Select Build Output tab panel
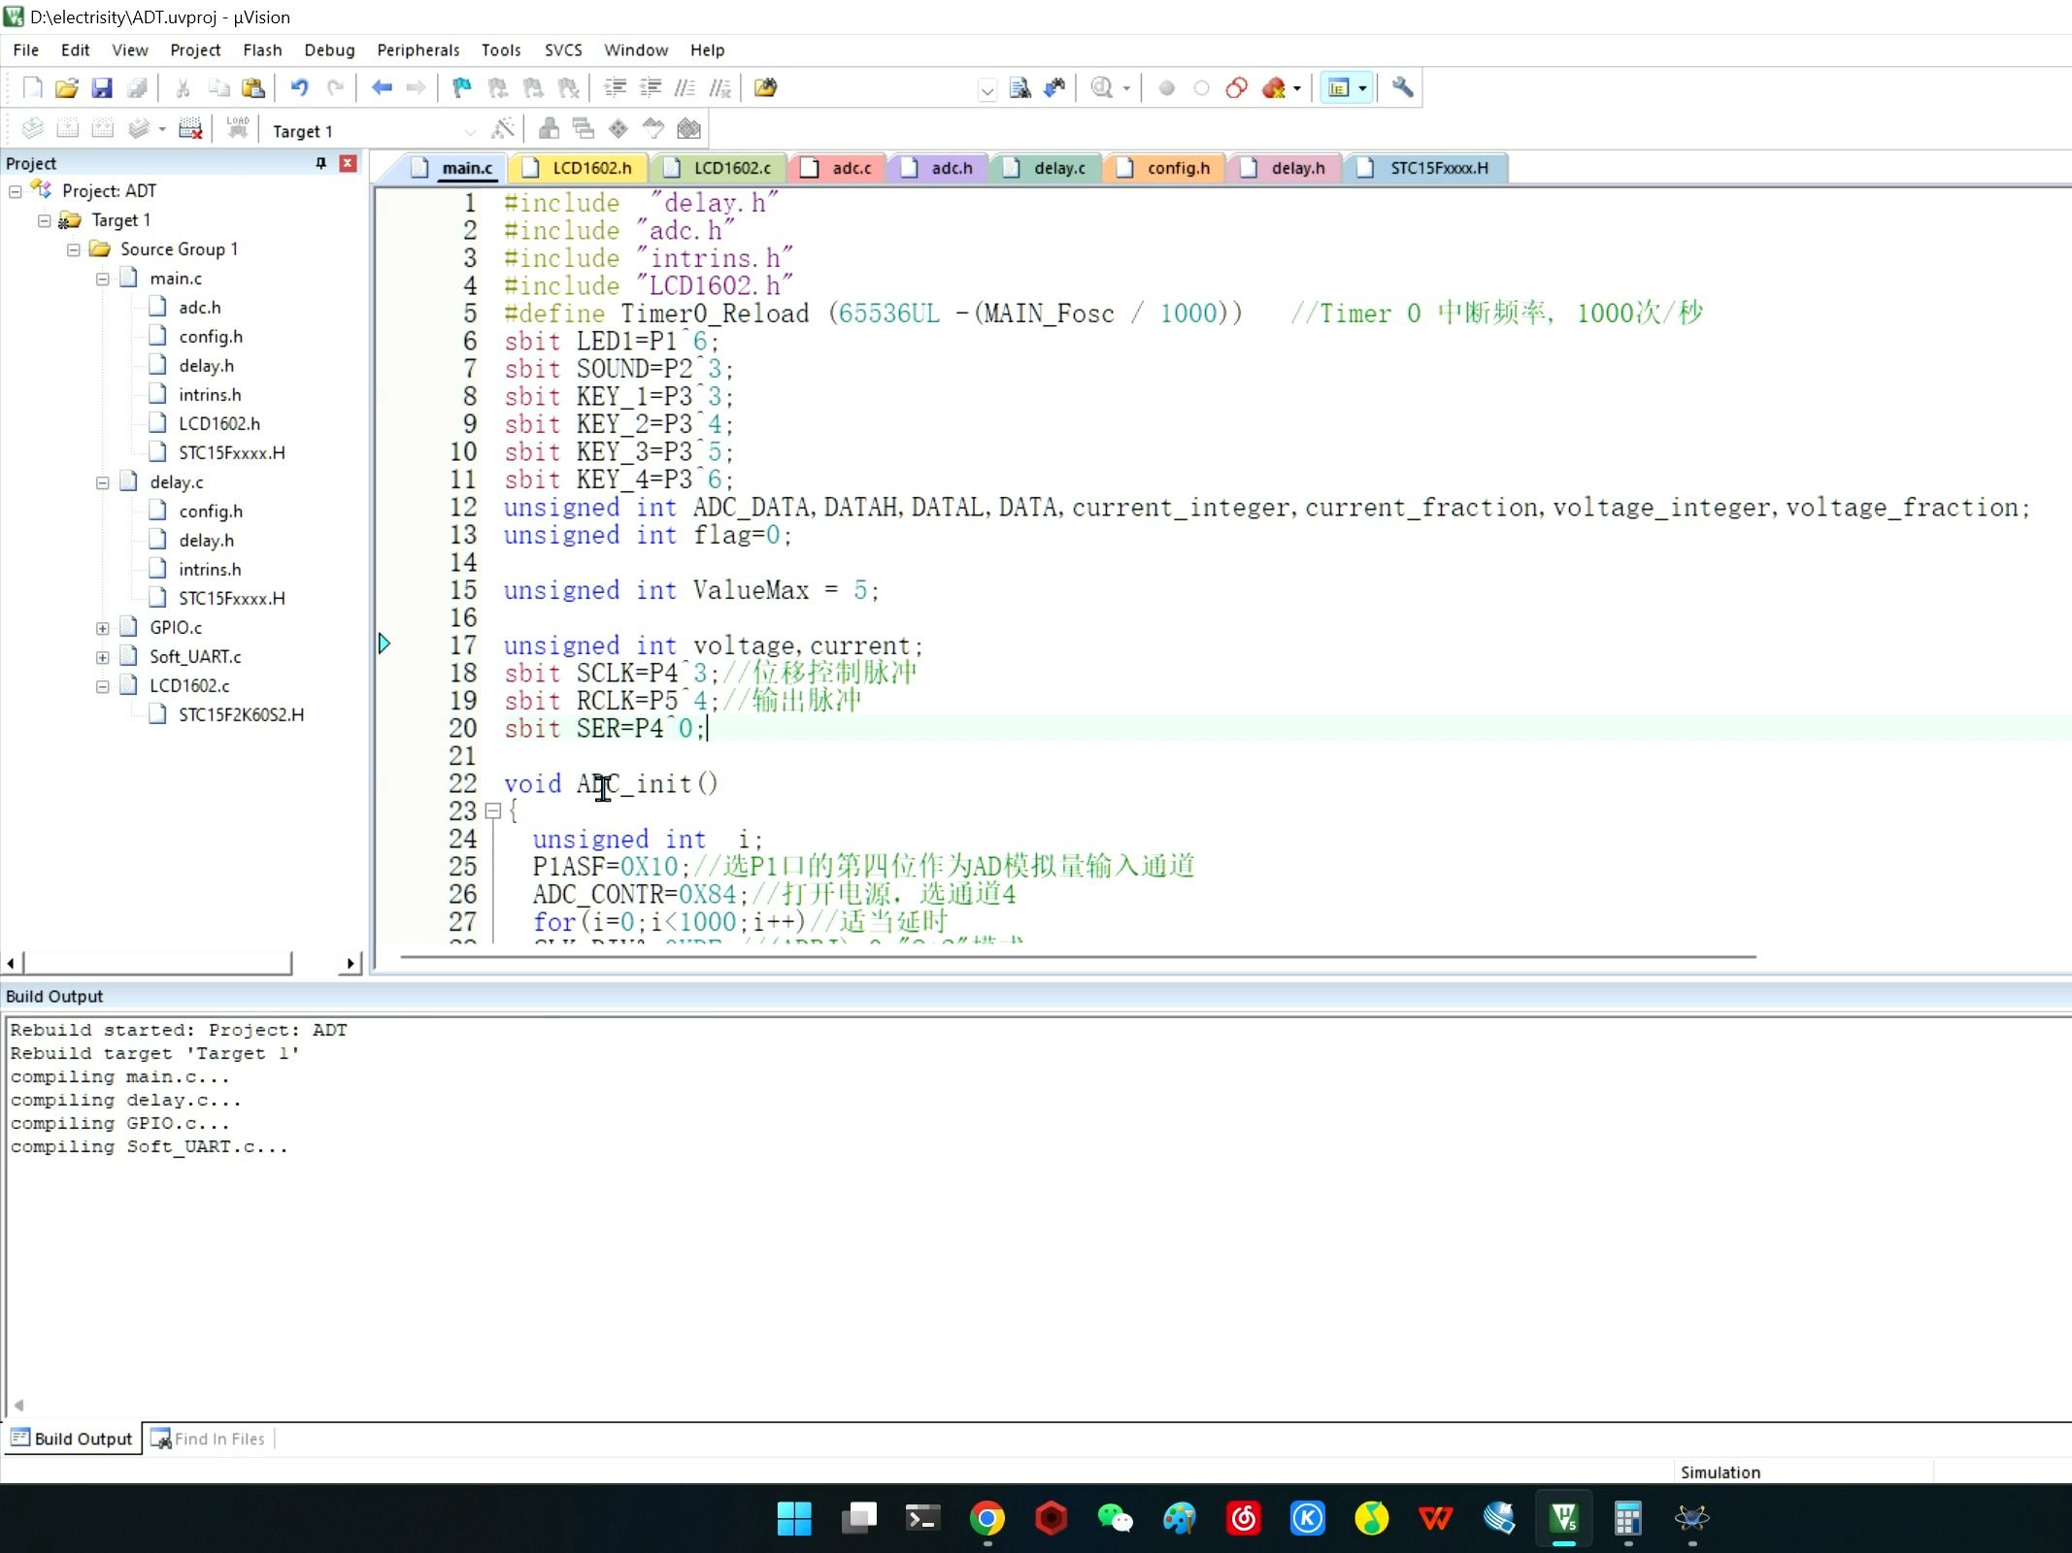This screenshot has height=1553, width=2072. tap(84, 1437)
